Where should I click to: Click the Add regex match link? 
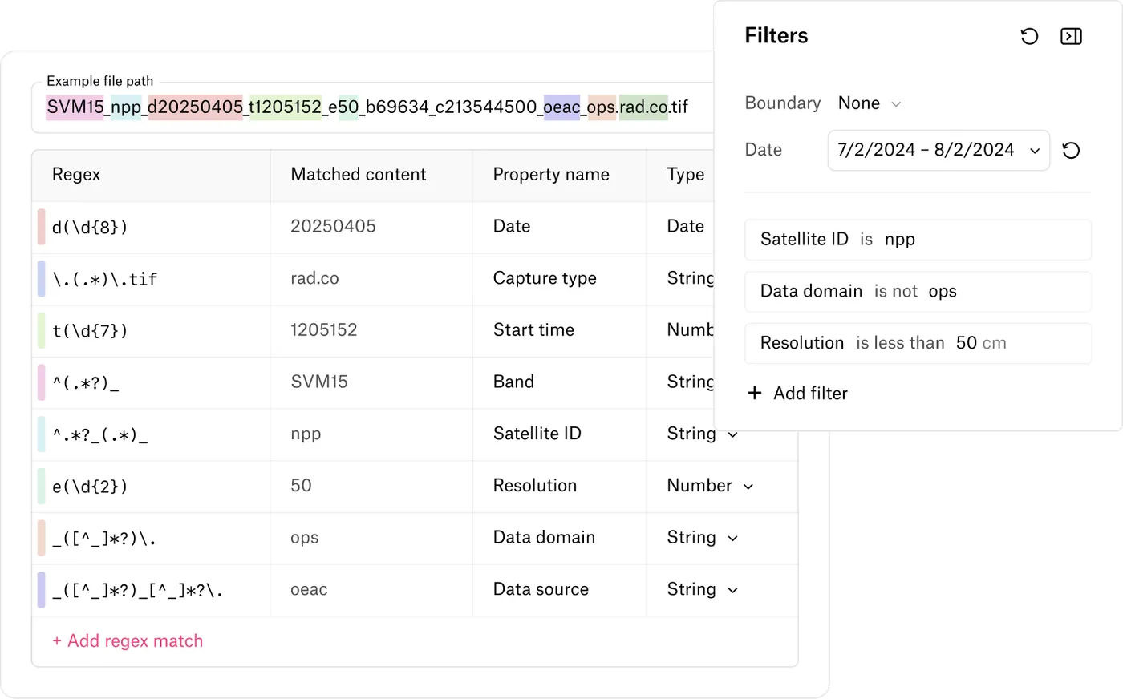(x=128, y=641)
